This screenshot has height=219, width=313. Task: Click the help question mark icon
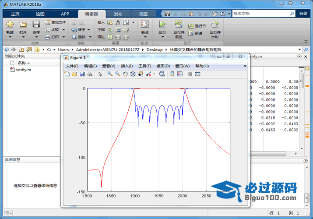click(222, 14)
